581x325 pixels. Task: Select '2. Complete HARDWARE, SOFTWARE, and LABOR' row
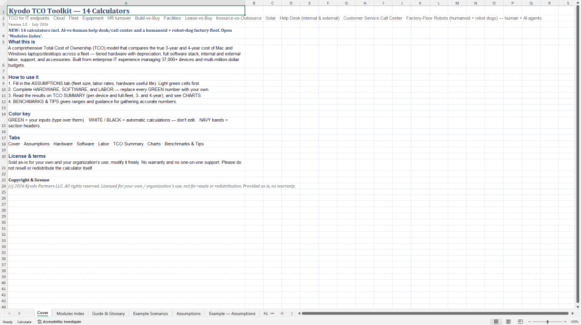tap(126, 89)
